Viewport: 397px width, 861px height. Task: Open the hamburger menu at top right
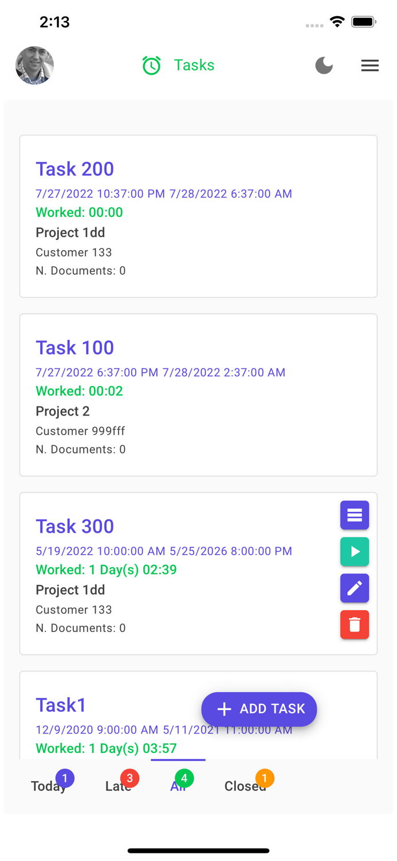point(370,65)
